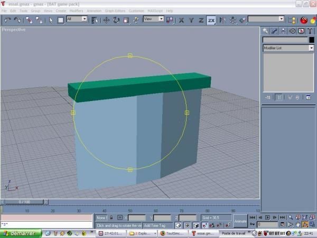Click the Align tool icon
317x238 pixels.
point(243,20)
